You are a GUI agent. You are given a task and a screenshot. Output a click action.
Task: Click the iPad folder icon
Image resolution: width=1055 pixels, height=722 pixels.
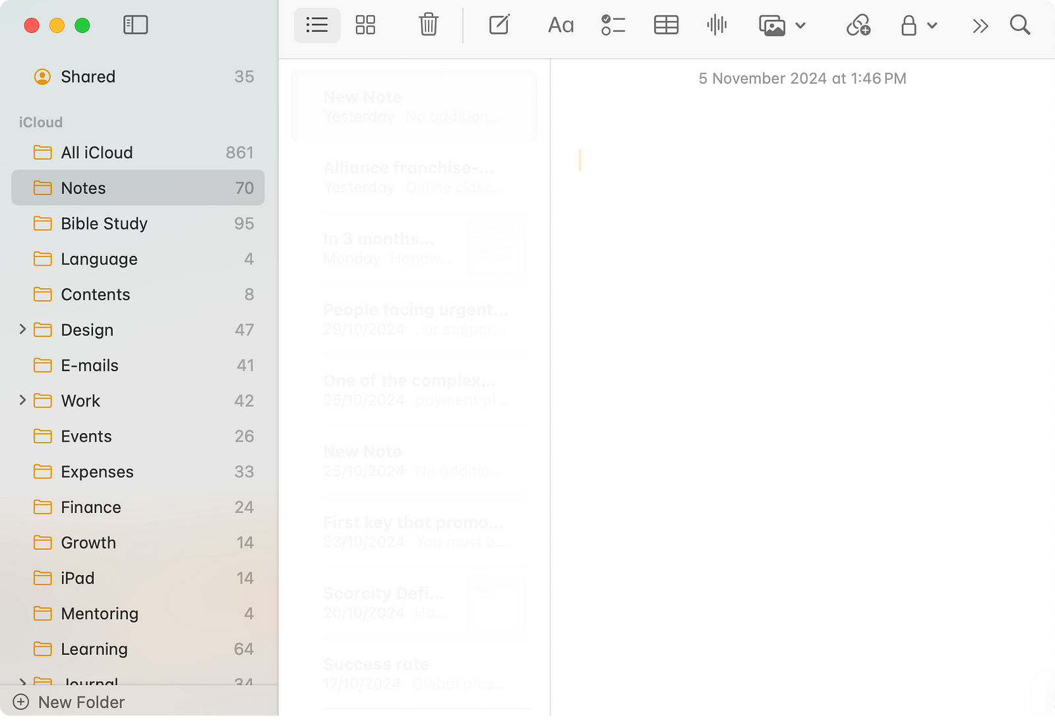point(43,578)
